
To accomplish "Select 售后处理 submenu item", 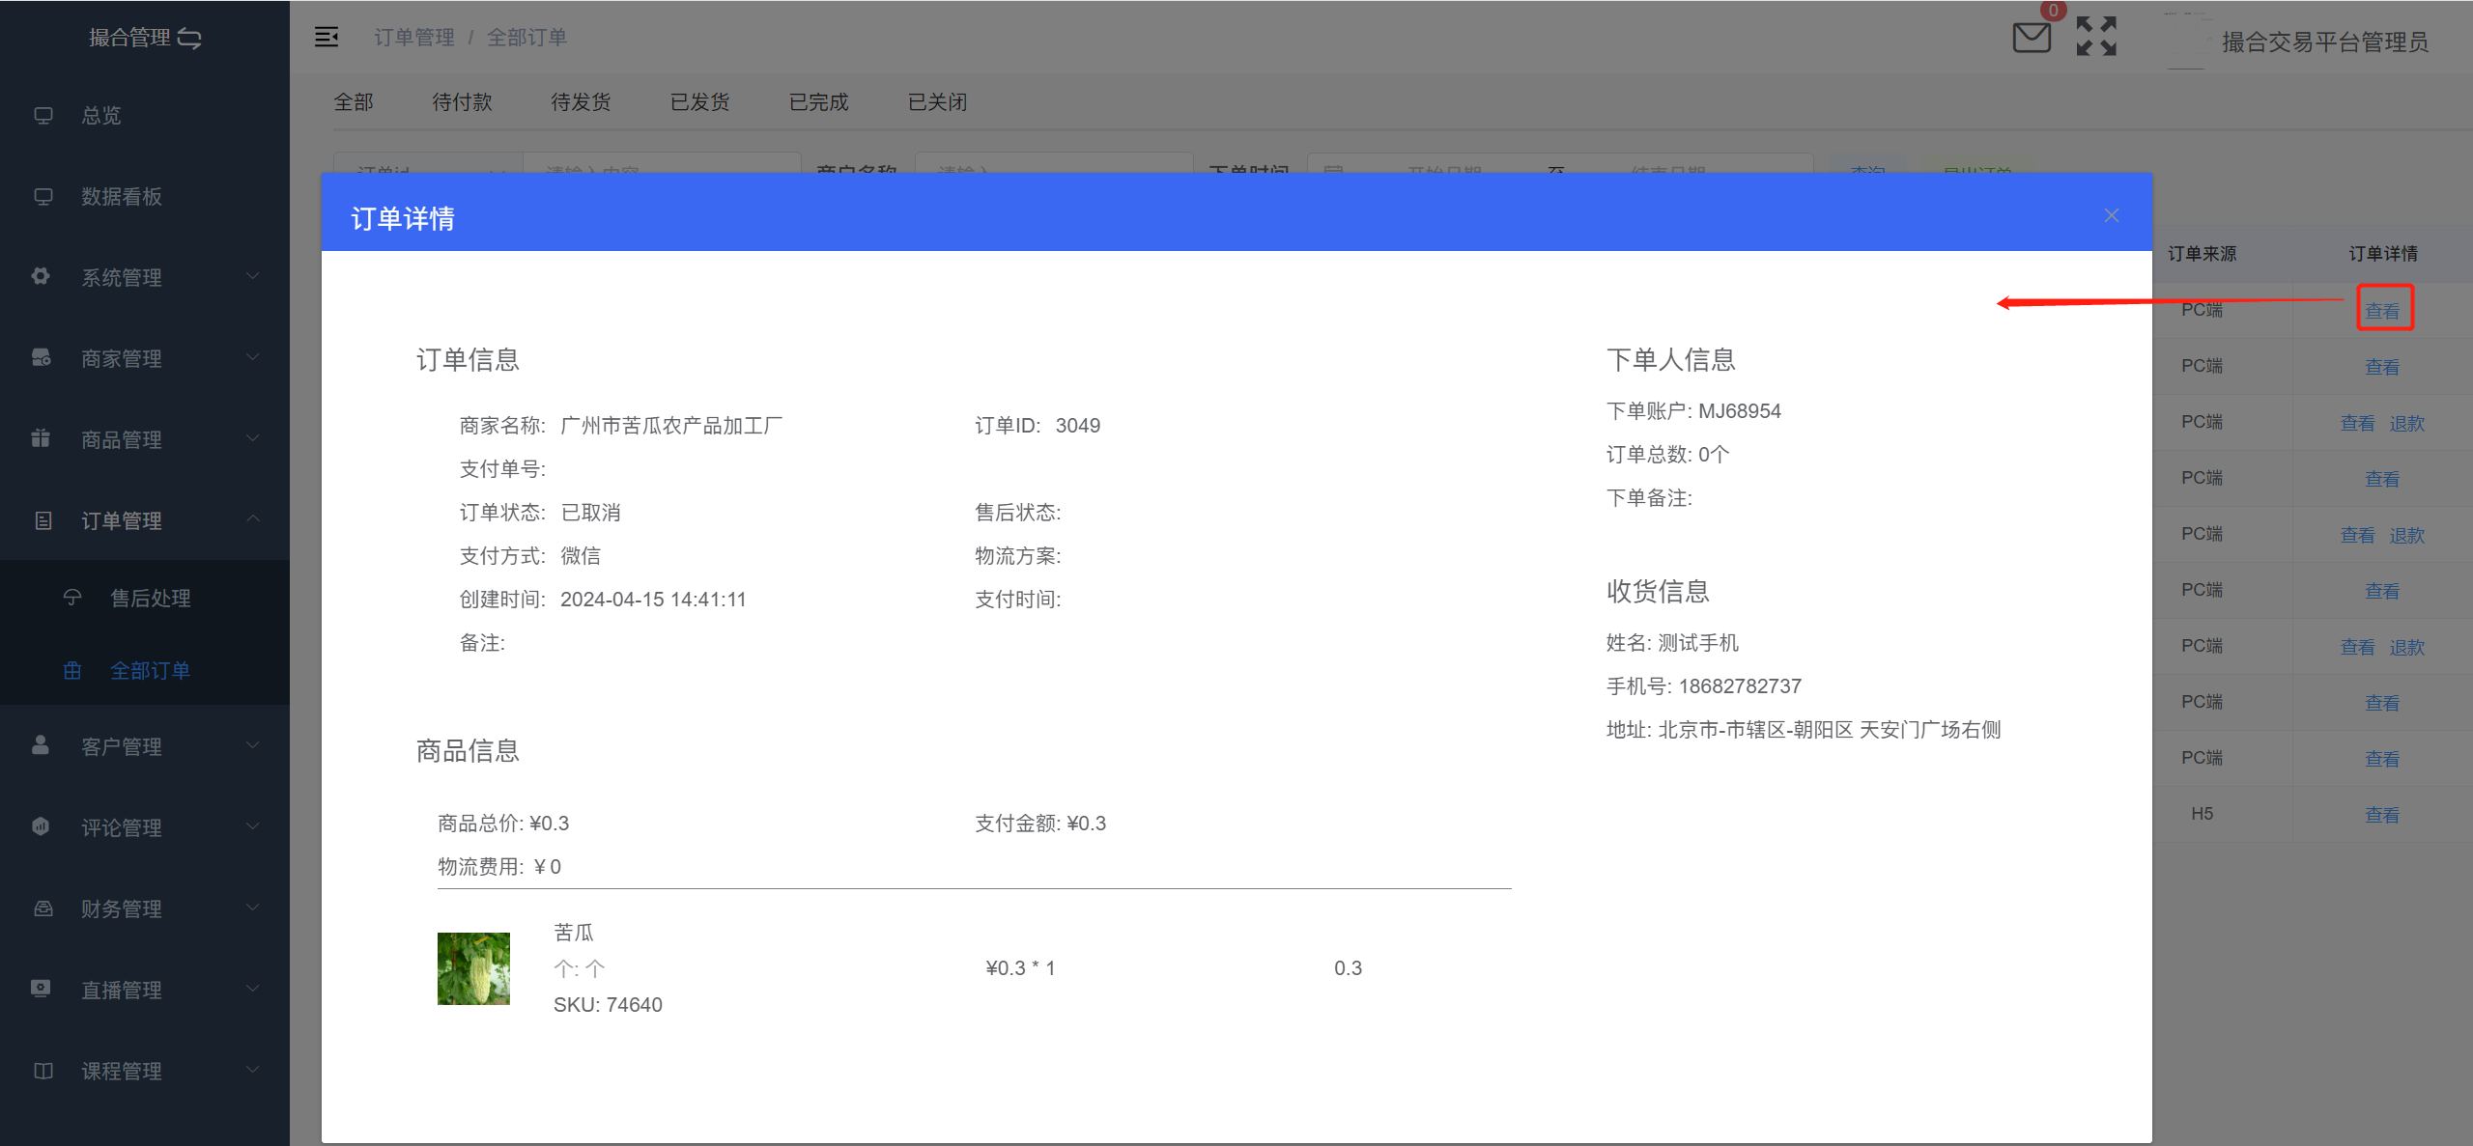I will pyautogui.click(x=151, y=599).
